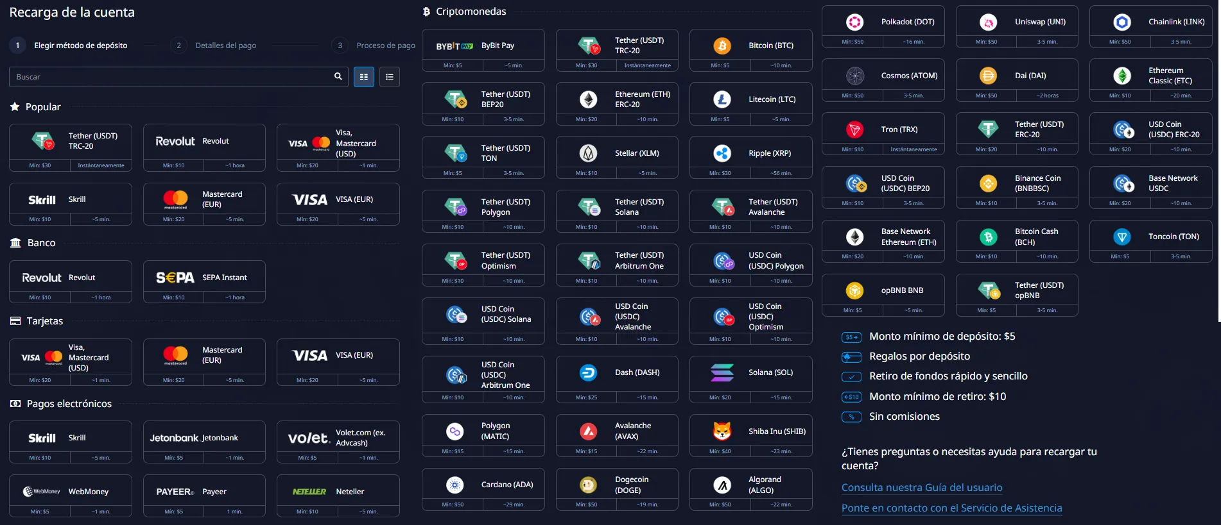This screenshot has width=1221, height=525.
Task: Click the search magnifier icon
Action: click(338, 76)
